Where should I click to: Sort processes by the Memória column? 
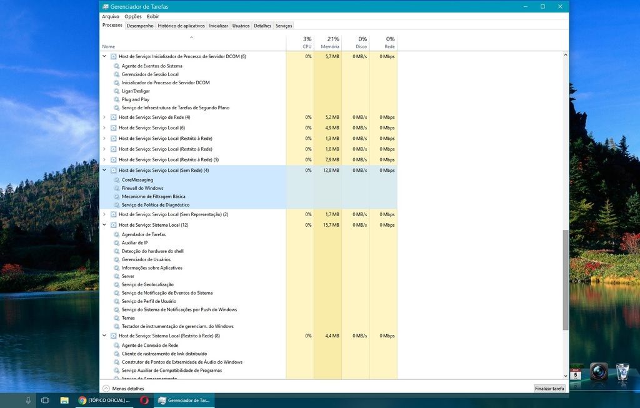click(x=329, y=42)
